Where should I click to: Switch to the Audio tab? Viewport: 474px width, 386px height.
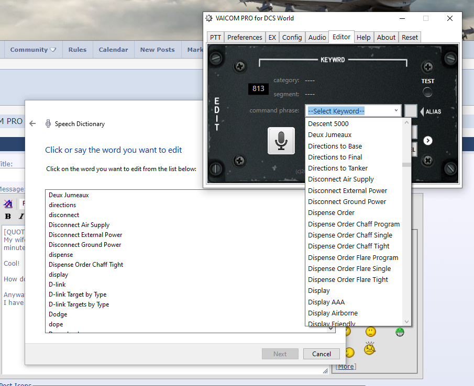point(317,38)
